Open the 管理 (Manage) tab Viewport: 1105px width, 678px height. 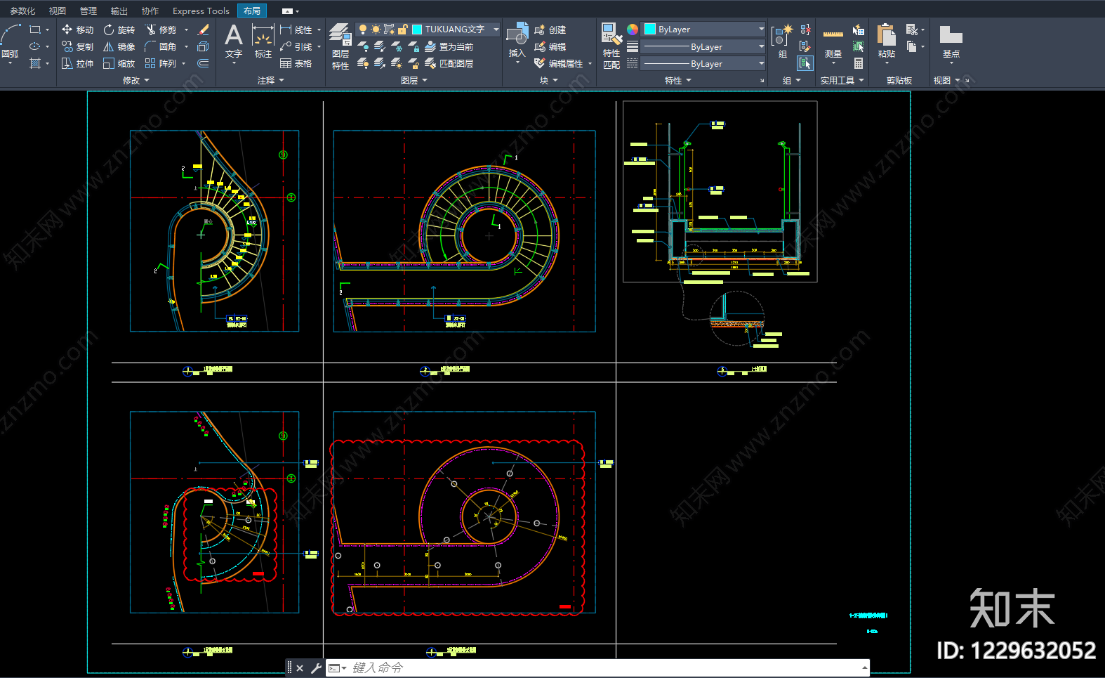pos(88,11)
